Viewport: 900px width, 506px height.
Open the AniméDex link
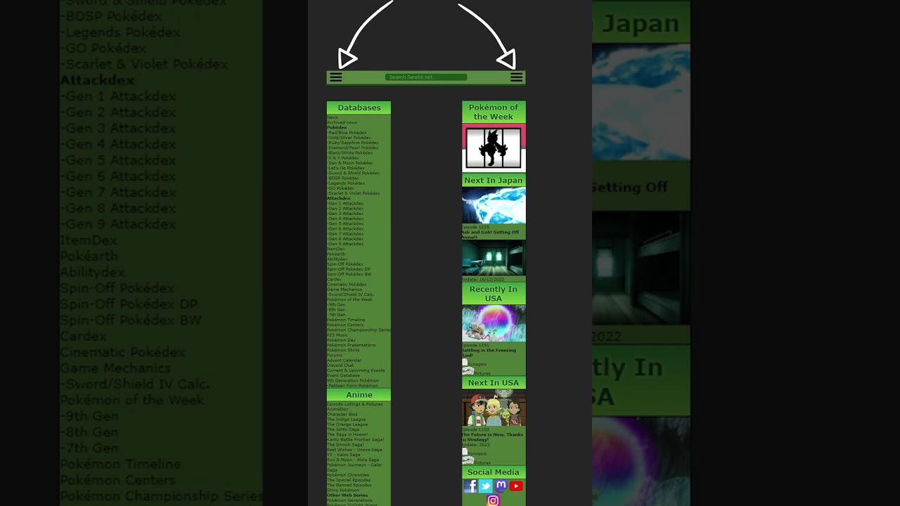click(337, 409)
